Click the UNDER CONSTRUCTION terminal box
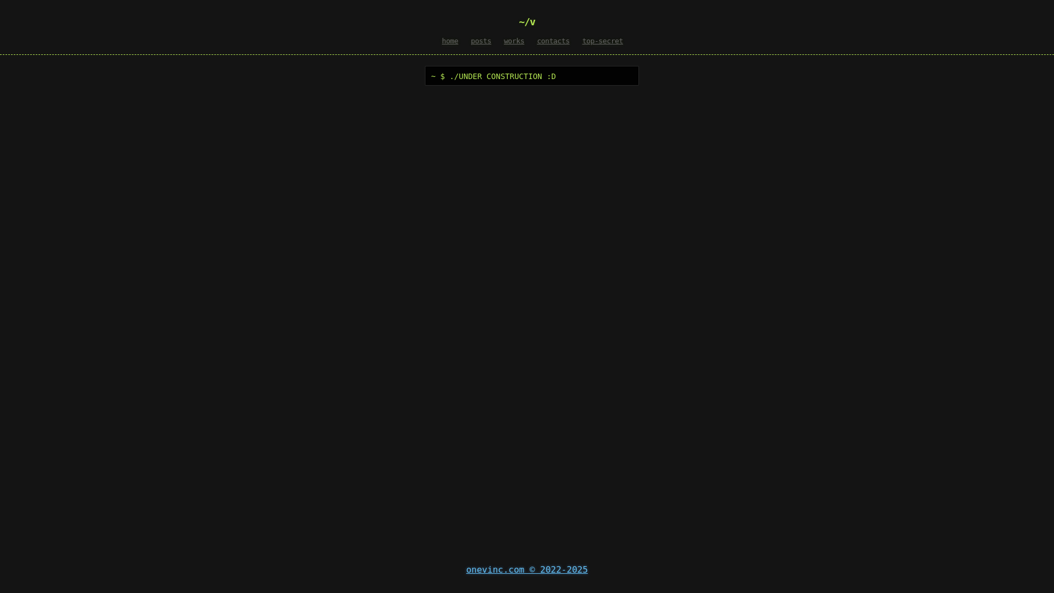 coord(531,76)
